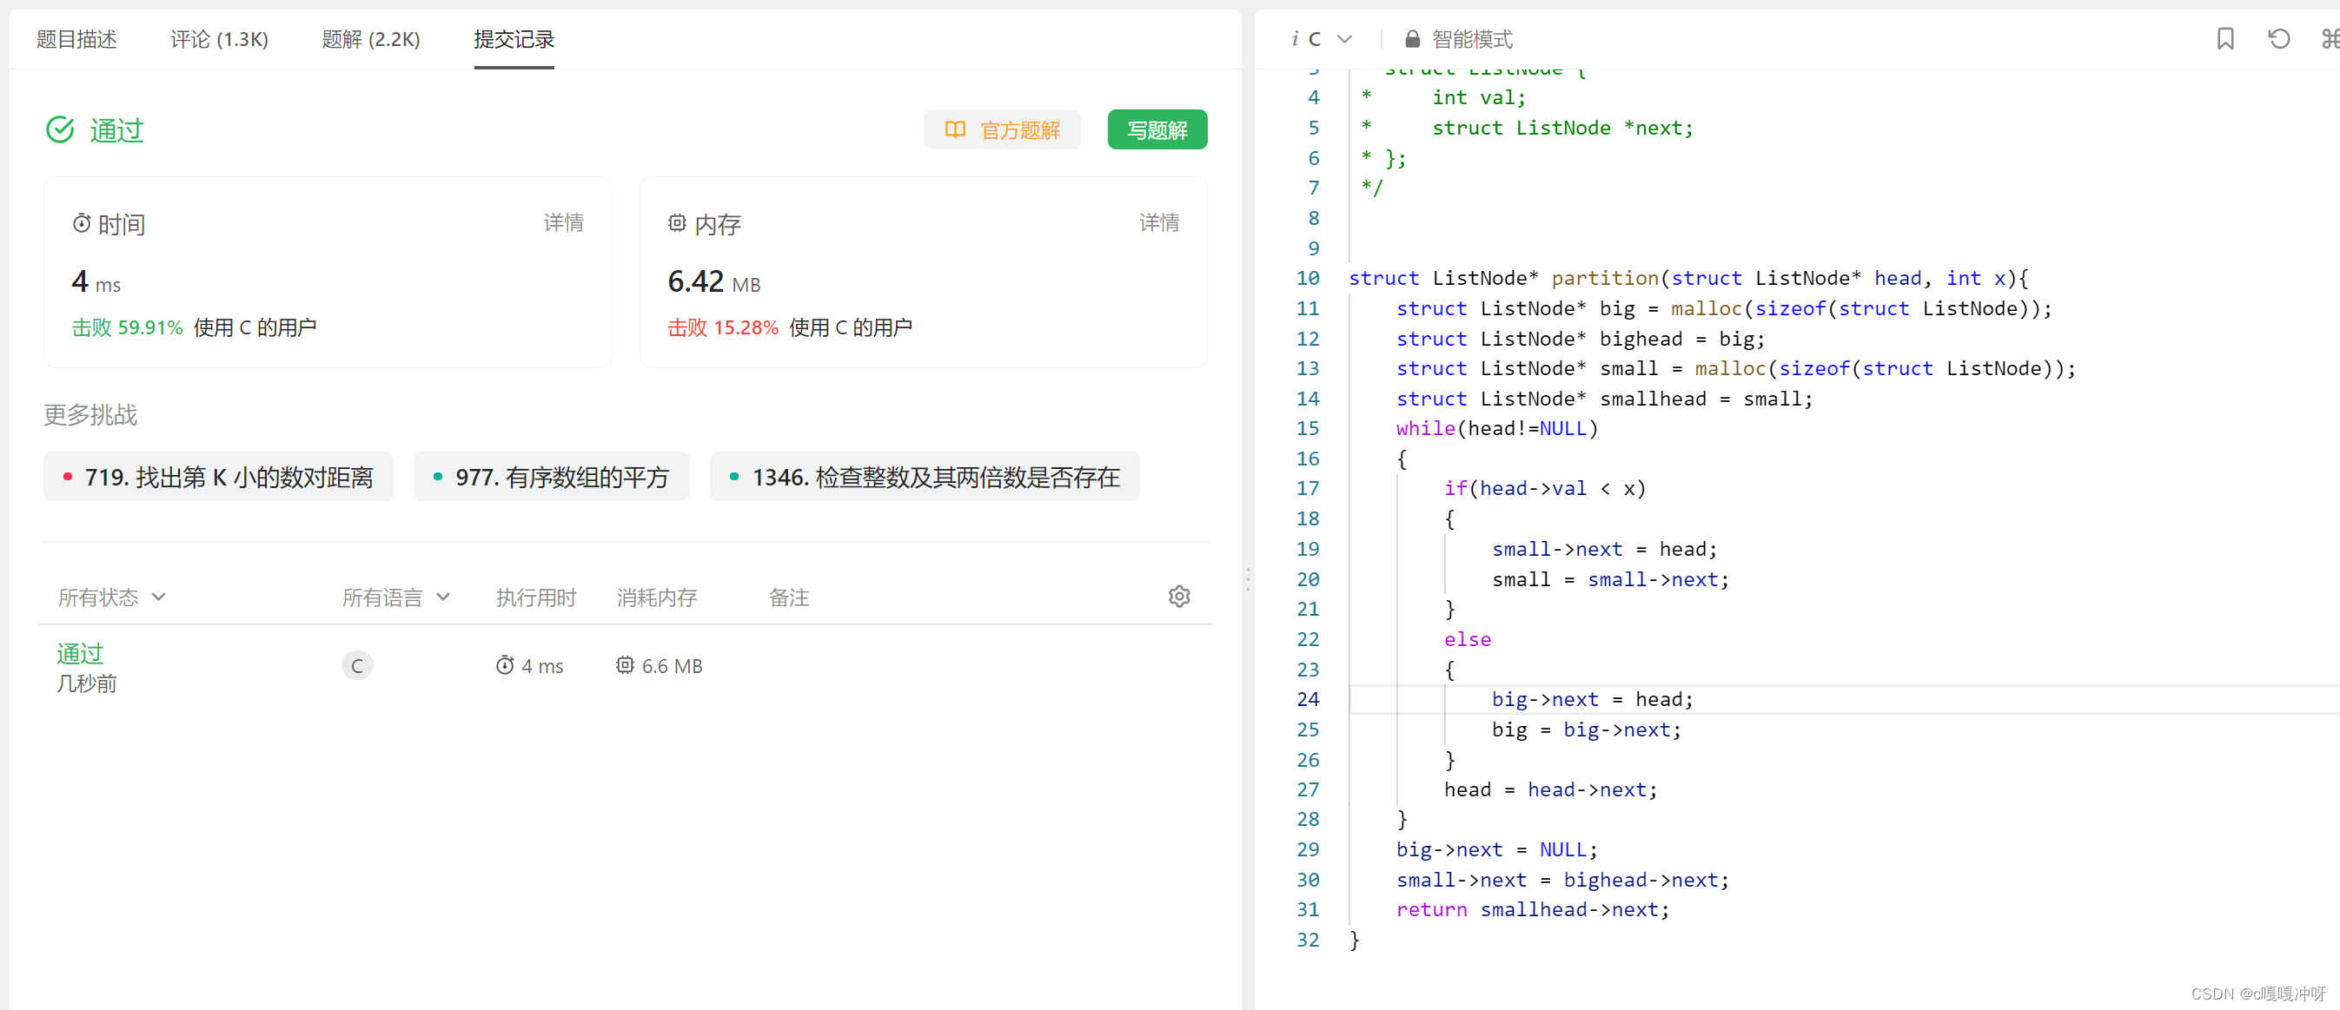Click the stopwatch icon next to 4 ms

coord(505,665)
